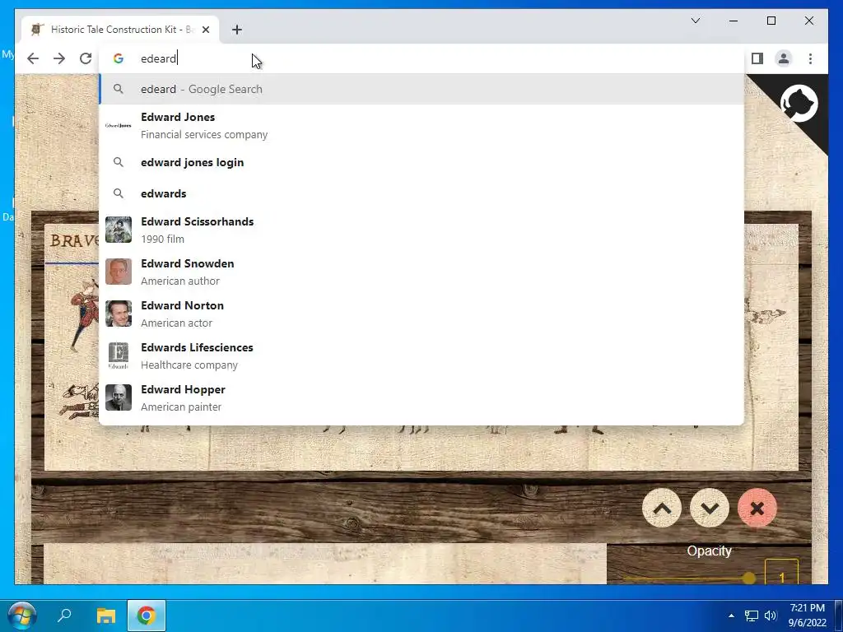Select the Edward Hopper suggestion

tap(421, 397)
